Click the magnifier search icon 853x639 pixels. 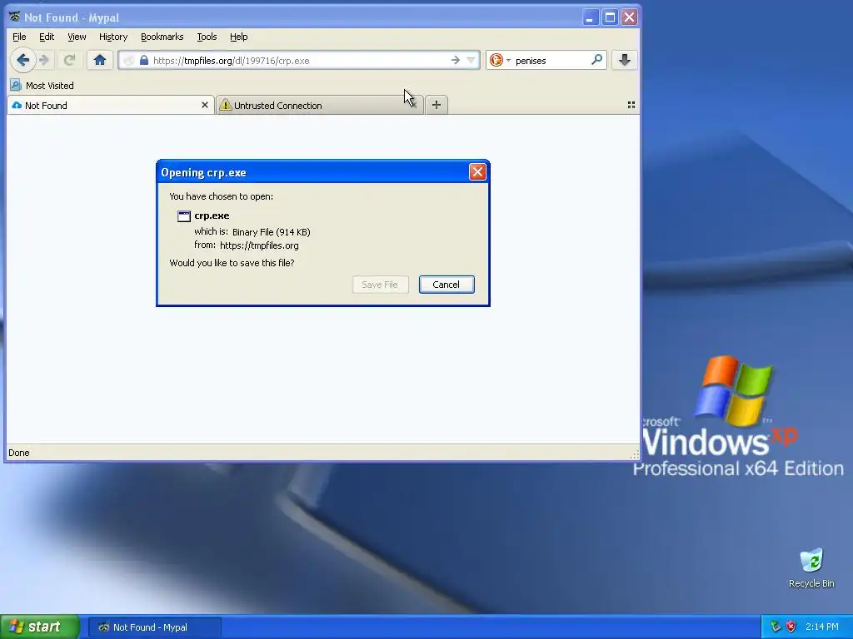pos(596,60)
